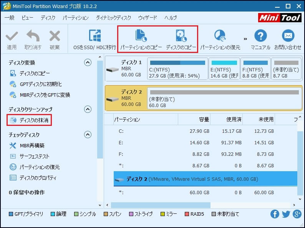The height and width of the screenshot is (228, 305).
Task: Run MBR再構築 from the sidebar
Action: point(27,145)
